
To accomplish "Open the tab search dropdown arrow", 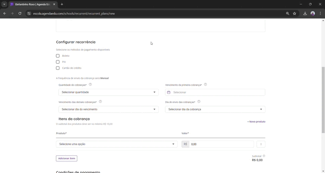I will point(4,4).
